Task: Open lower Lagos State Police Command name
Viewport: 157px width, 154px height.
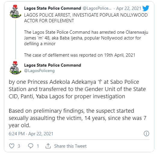Action: pos(53,65)
